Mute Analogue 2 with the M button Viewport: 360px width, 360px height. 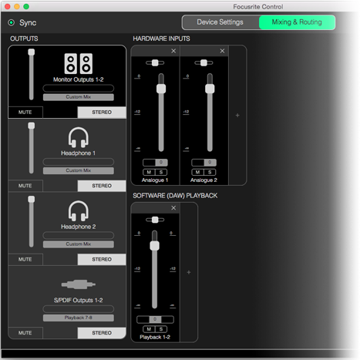pyautogui.click(x=197, y=172)
